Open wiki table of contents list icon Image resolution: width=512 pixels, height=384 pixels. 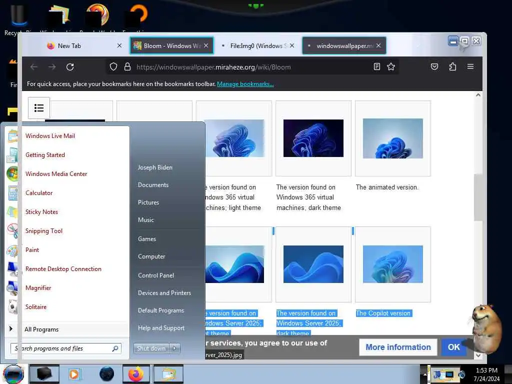[x=39, y=108]
